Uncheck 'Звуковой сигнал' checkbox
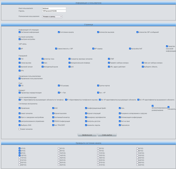The image size is (176, 169). 19,67
